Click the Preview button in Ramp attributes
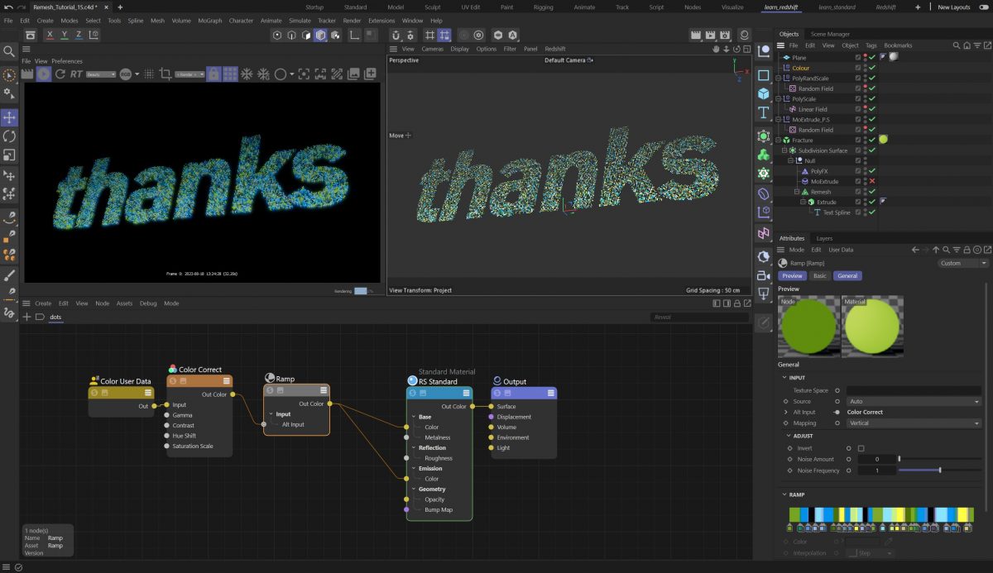This screenshot has width=993, height=573. [x=792, y=275]
